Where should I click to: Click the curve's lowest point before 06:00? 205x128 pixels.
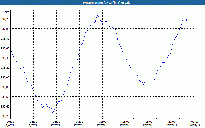tap(53, 113)
